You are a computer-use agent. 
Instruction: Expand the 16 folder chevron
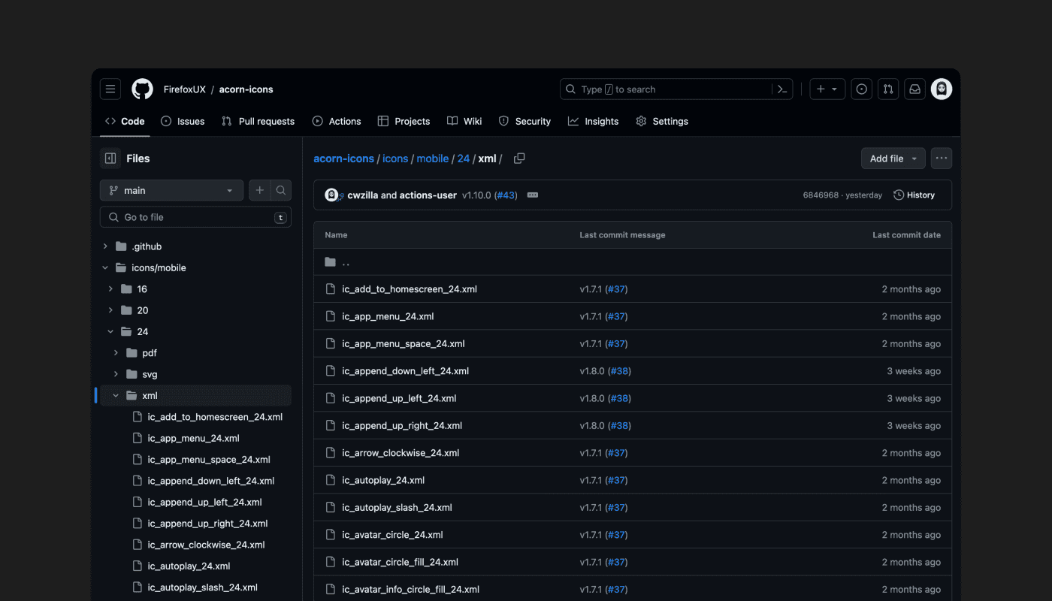pyautogui.click(x=110, y=289)
